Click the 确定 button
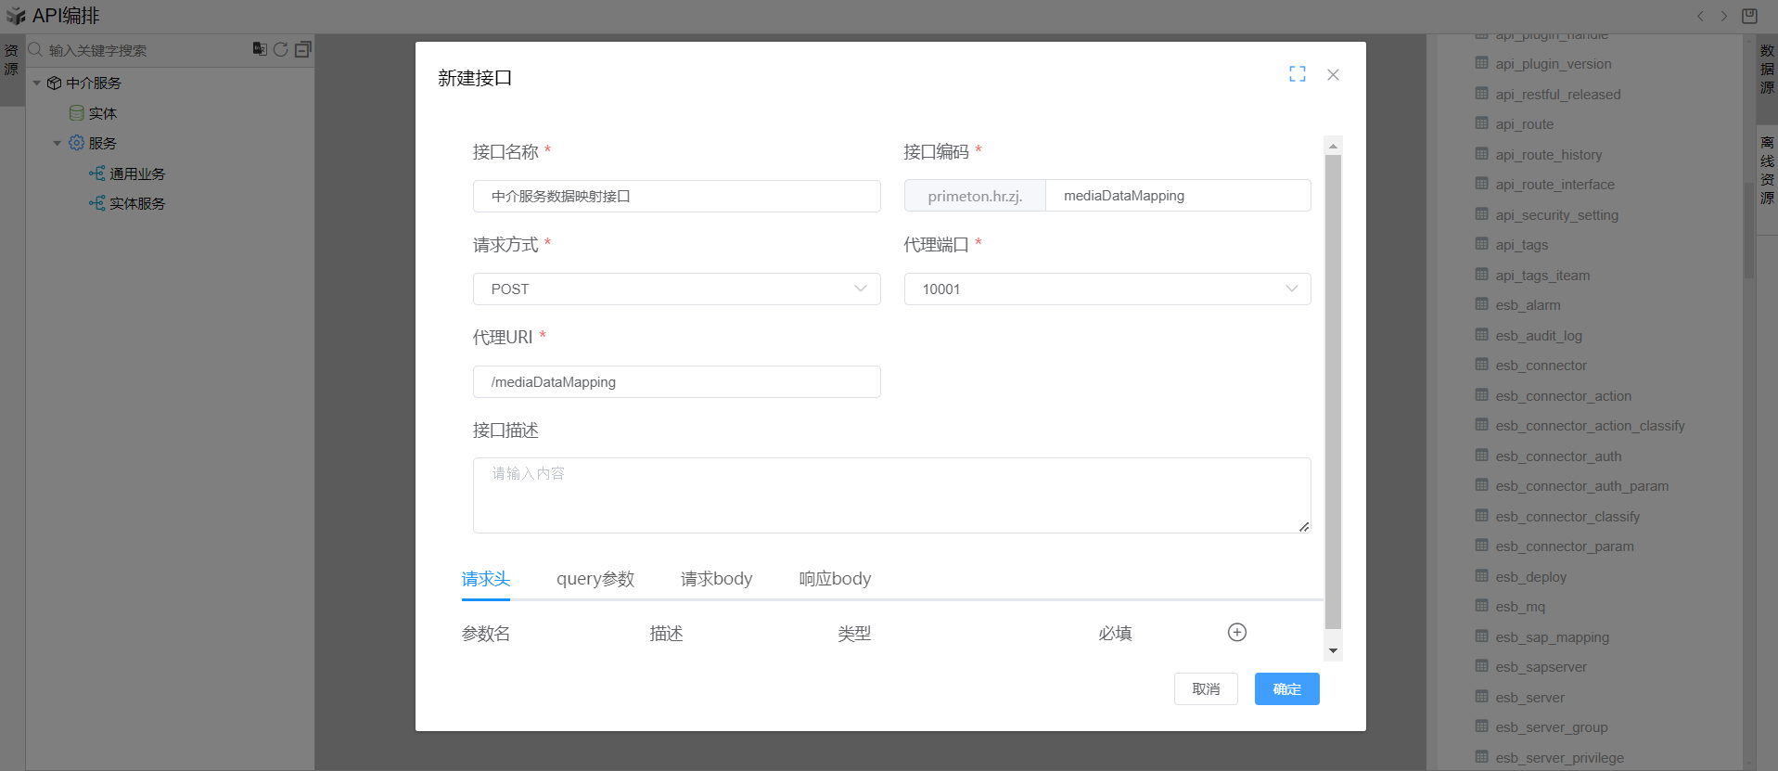The image size is (1778, 771). (x=1286, y=688)
